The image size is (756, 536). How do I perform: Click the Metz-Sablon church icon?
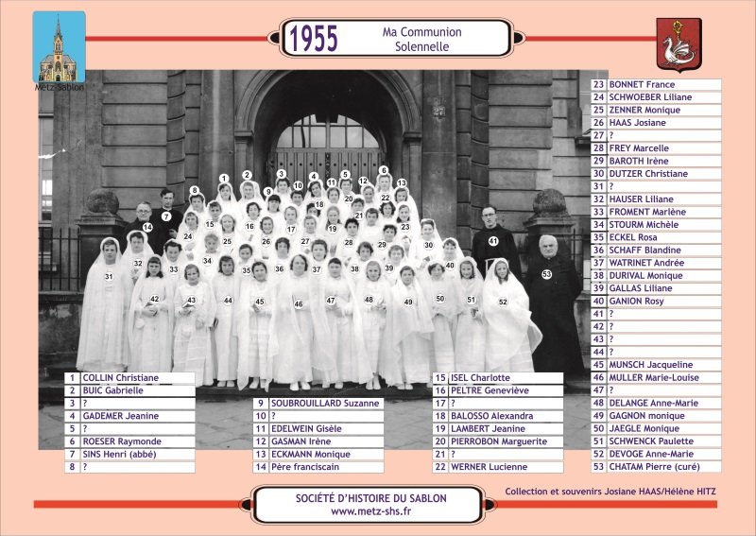pos(60,47)
